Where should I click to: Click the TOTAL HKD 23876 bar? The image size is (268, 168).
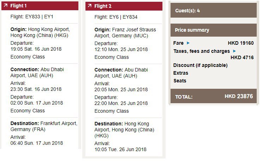(213, 96)
